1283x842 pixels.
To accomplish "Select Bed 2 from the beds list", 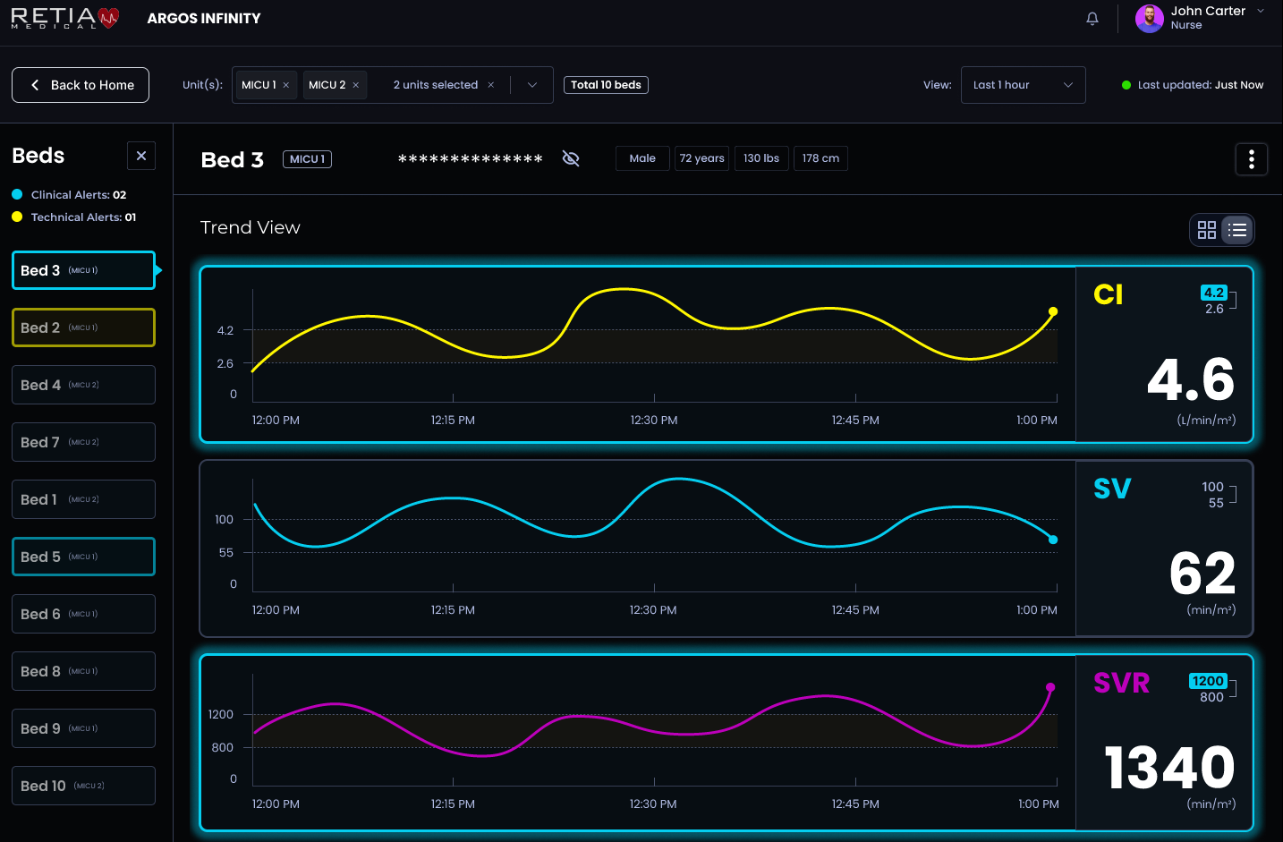I will click(83, 327).
